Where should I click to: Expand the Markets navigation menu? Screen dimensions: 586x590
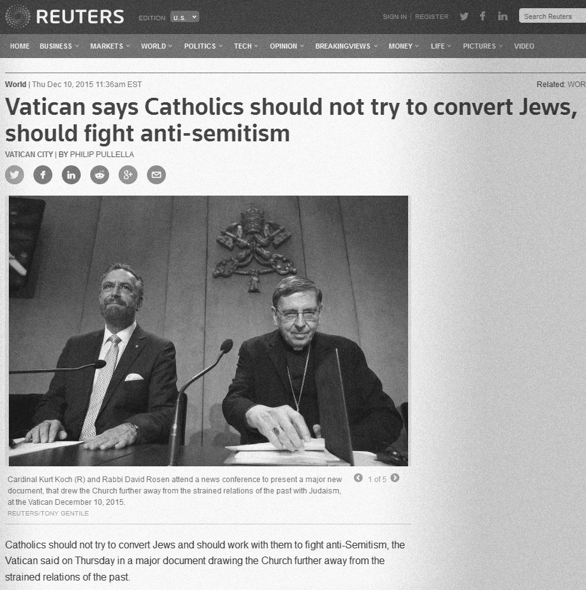110,46
